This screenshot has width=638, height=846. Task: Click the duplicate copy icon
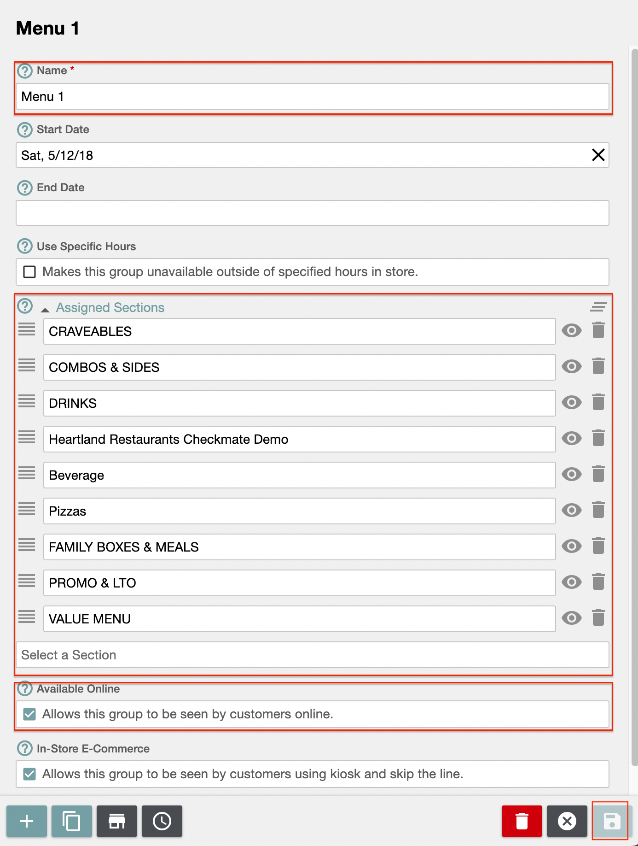coord(71,821)
